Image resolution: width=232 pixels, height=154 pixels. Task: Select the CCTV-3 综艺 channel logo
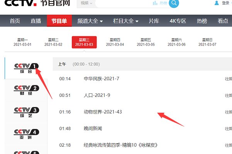[26, 112]
